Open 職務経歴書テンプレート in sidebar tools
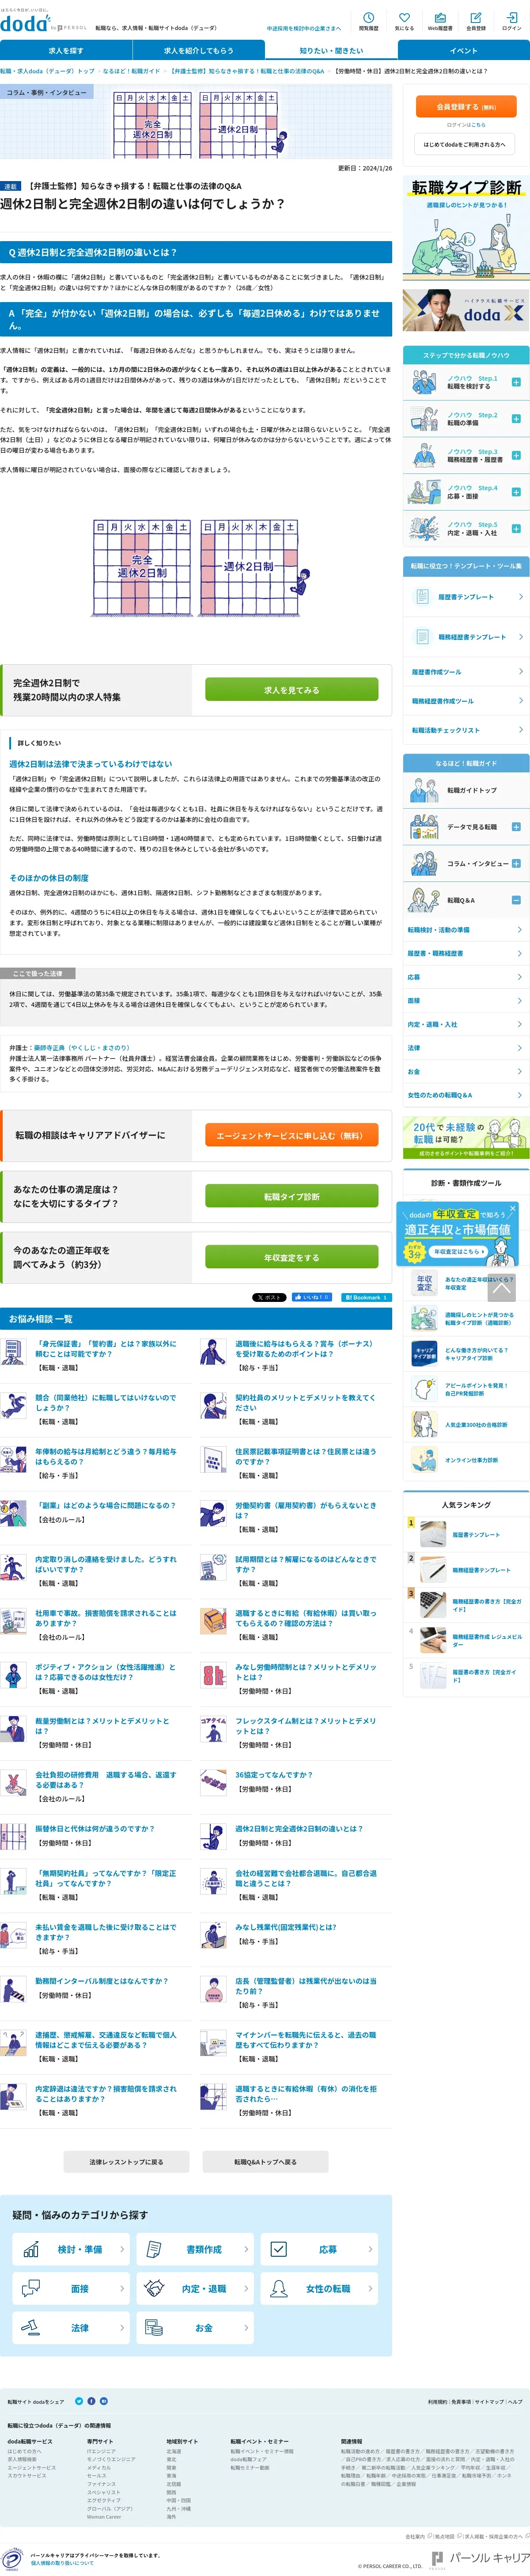530x2576 pixels. [466, 637]
